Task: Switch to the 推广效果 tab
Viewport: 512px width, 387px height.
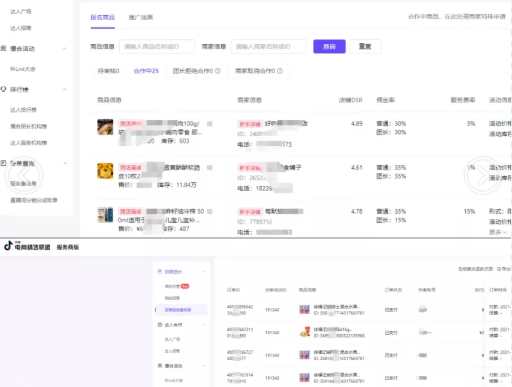Action: click(140, 17)
